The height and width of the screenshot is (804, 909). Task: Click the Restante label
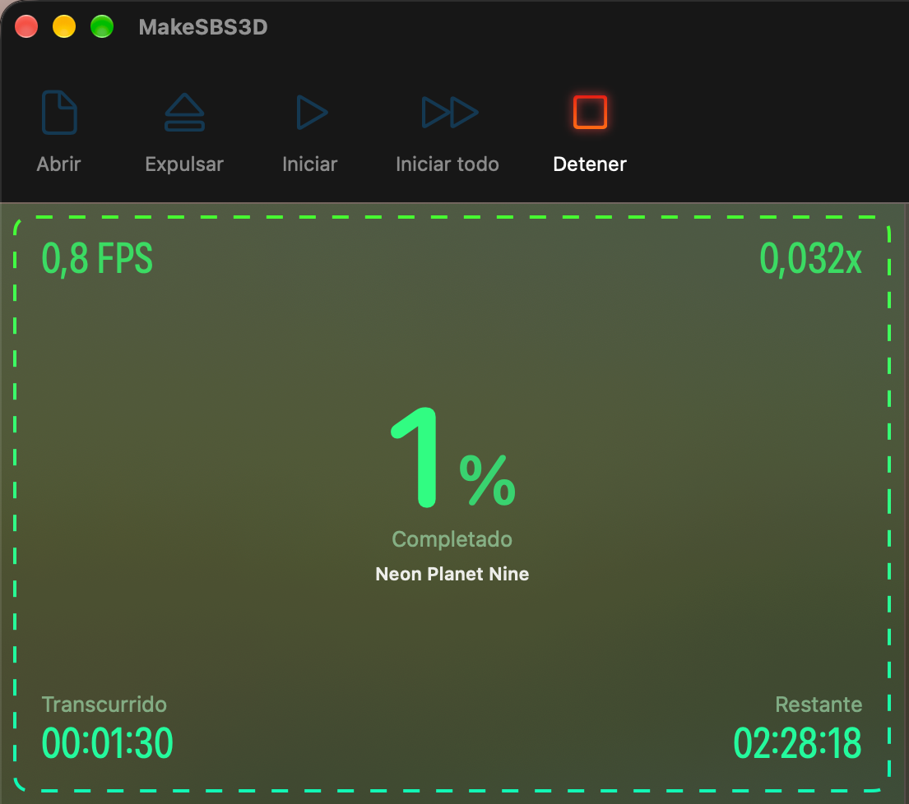tap(819, 705)
